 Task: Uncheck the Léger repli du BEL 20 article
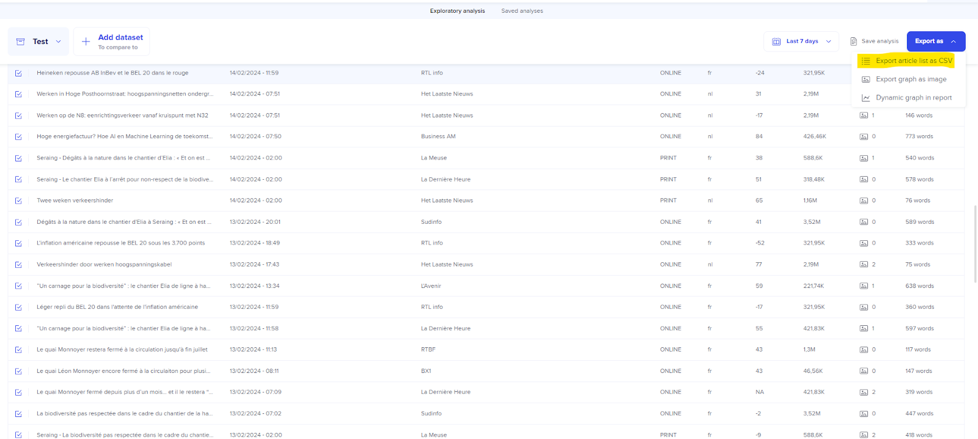tap(18, 307)
